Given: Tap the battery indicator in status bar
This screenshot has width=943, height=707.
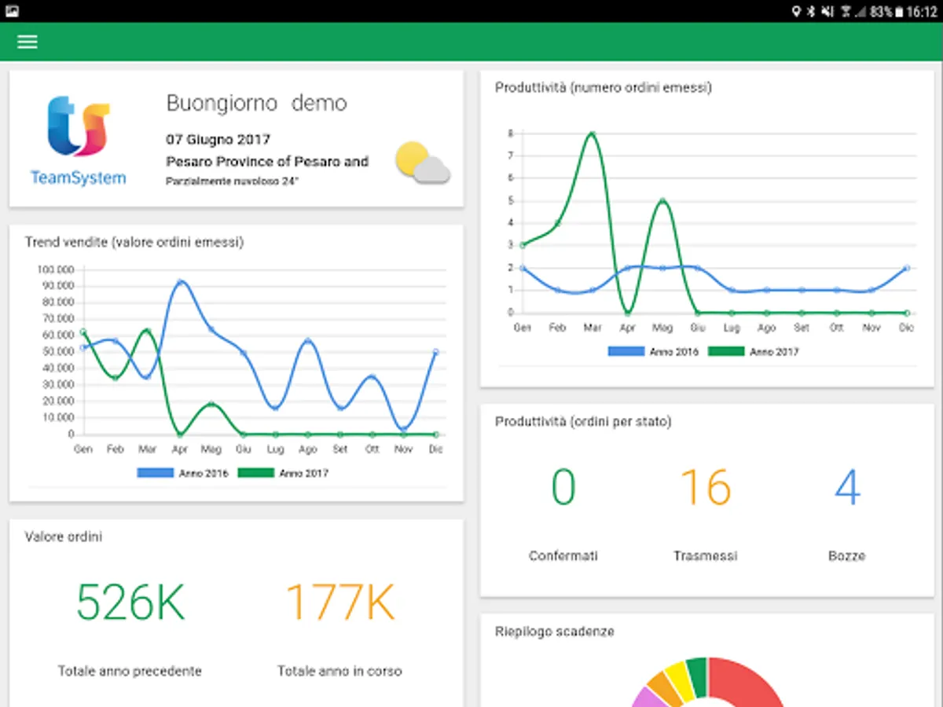Looking at the screenshot, I should (898, 11).
